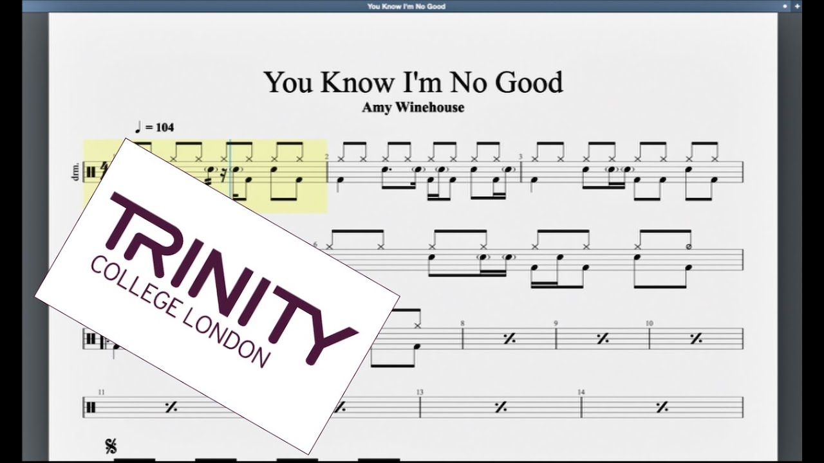The height and width of the screenshot is (463, 824).
Task: Click the repeat-measure sign in bar 14
Action: [662, 407]
